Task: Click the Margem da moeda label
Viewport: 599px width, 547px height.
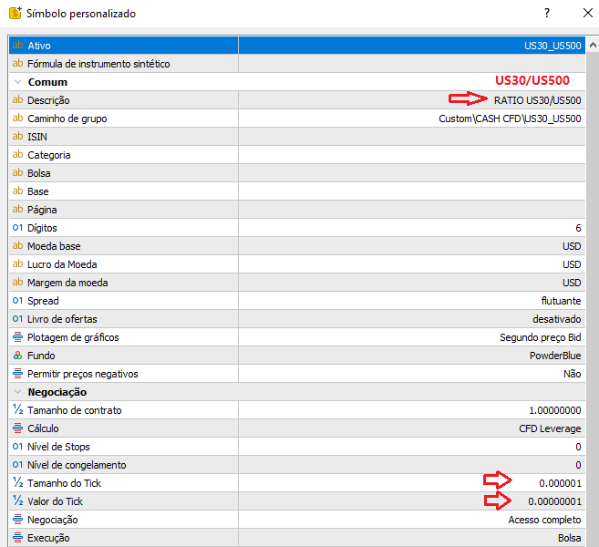Action: 67,283
